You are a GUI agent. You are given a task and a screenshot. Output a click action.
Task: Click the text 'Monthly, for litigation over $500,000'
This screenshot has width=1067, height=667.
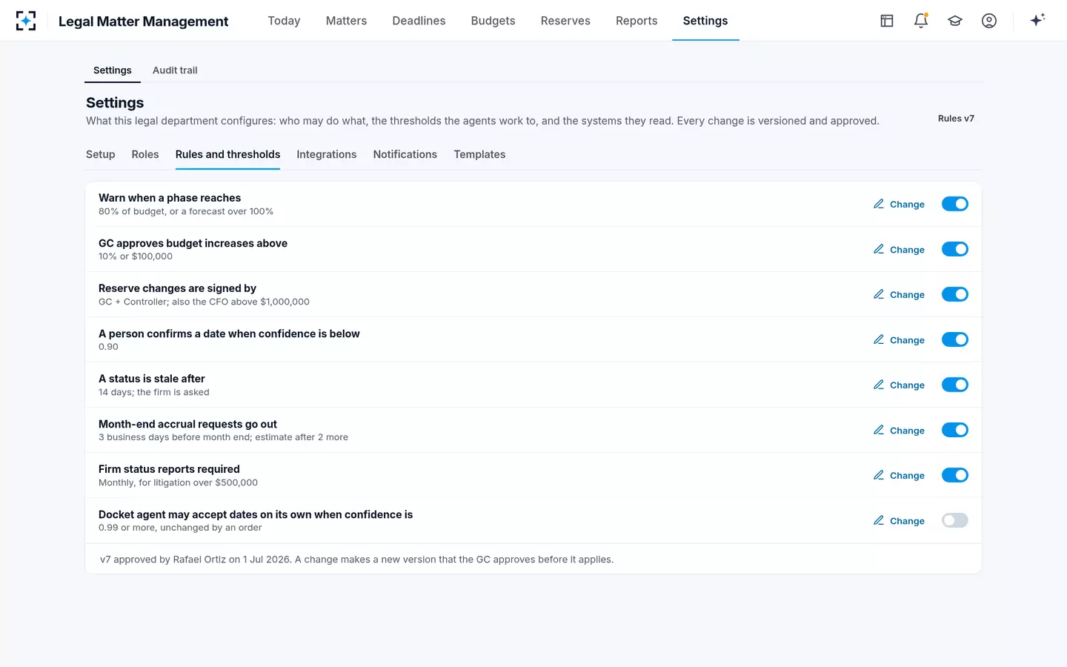[178, 482]
